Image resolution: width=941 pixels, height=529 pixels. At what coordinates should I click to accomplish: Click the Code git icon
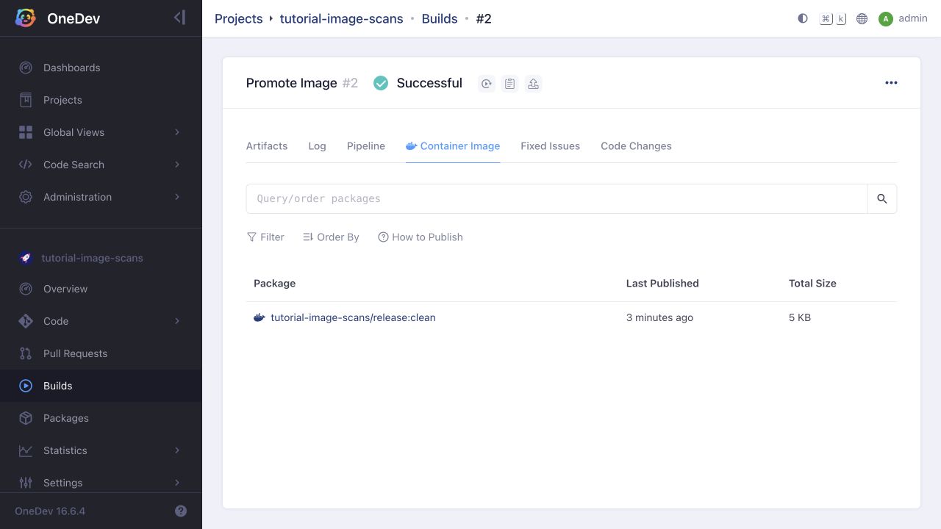[26, 321]
